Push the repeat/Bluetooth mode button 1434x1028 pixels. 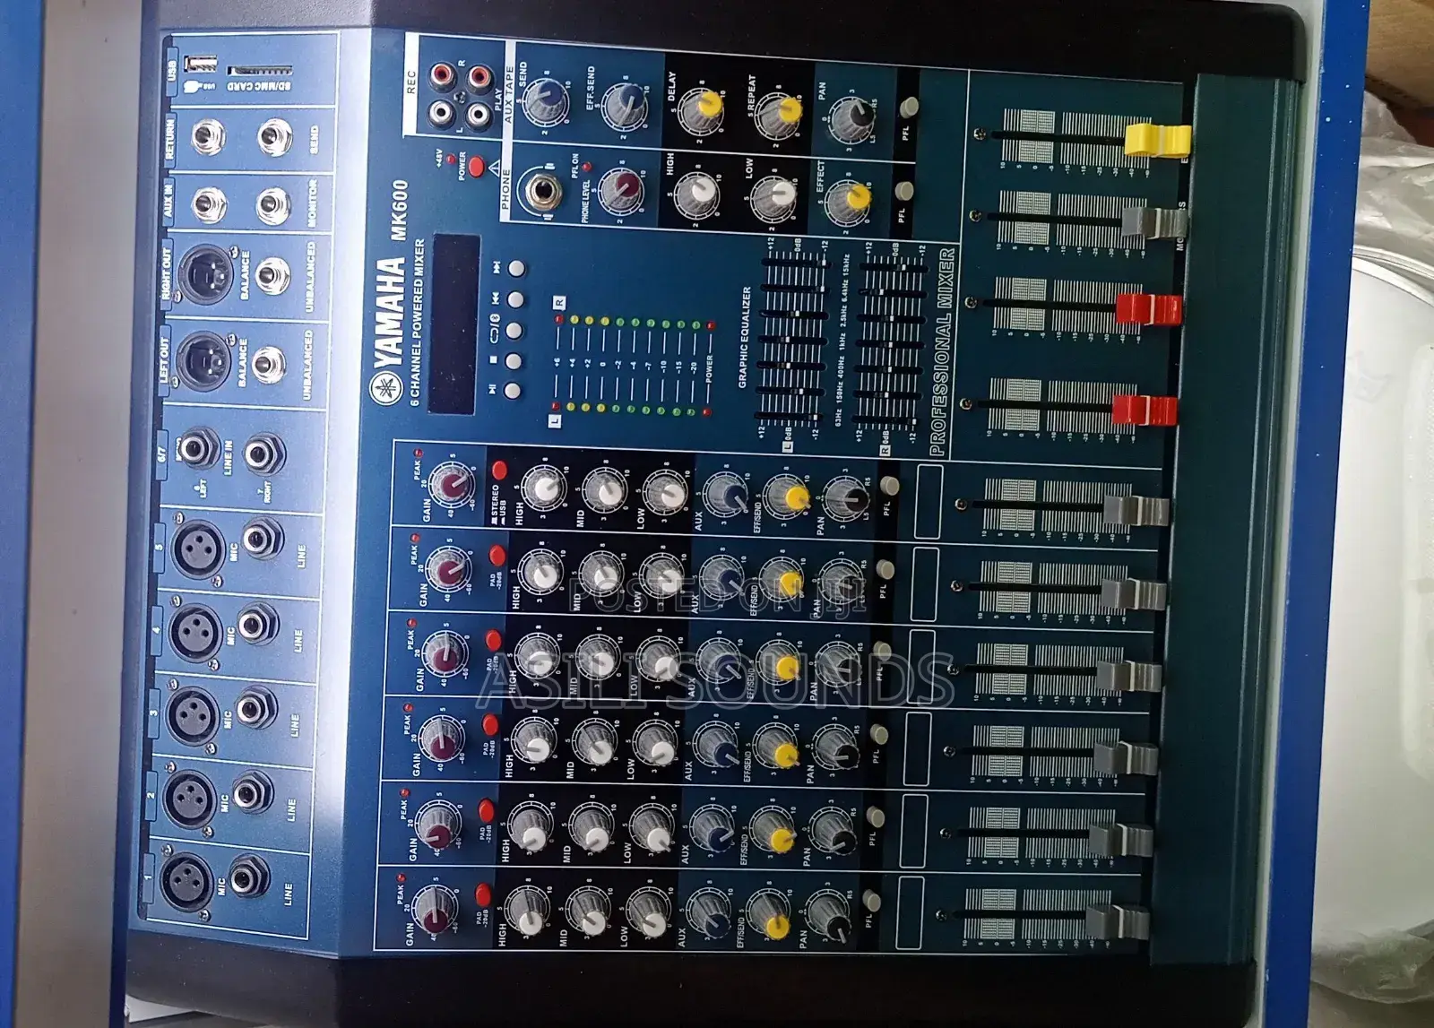514,331
